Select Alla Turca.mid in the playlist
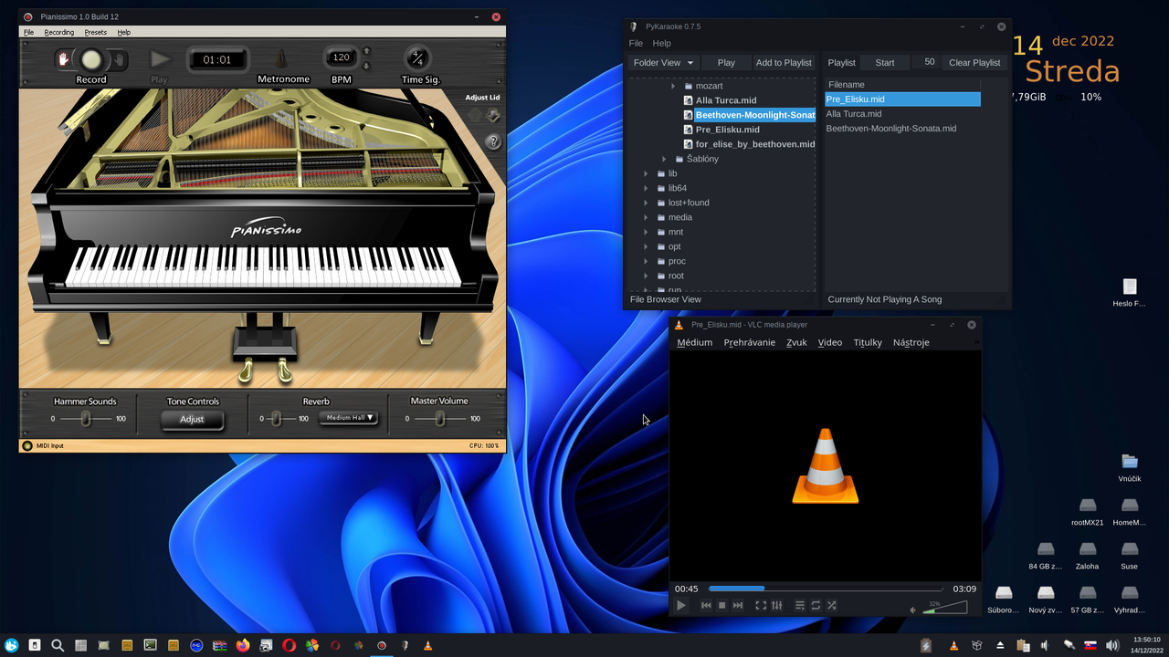Viewport: 1169px width, 657px height. (x=854, y=114)
